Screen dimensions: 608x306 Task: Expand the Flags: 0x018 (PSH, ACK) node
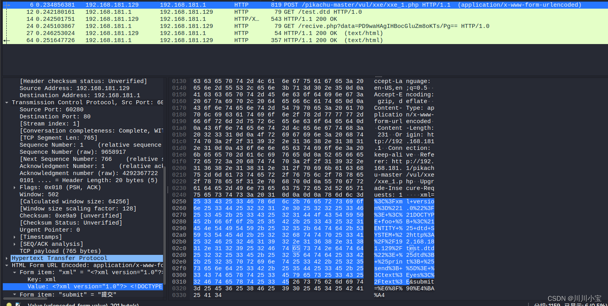click(x=15, y=187)
